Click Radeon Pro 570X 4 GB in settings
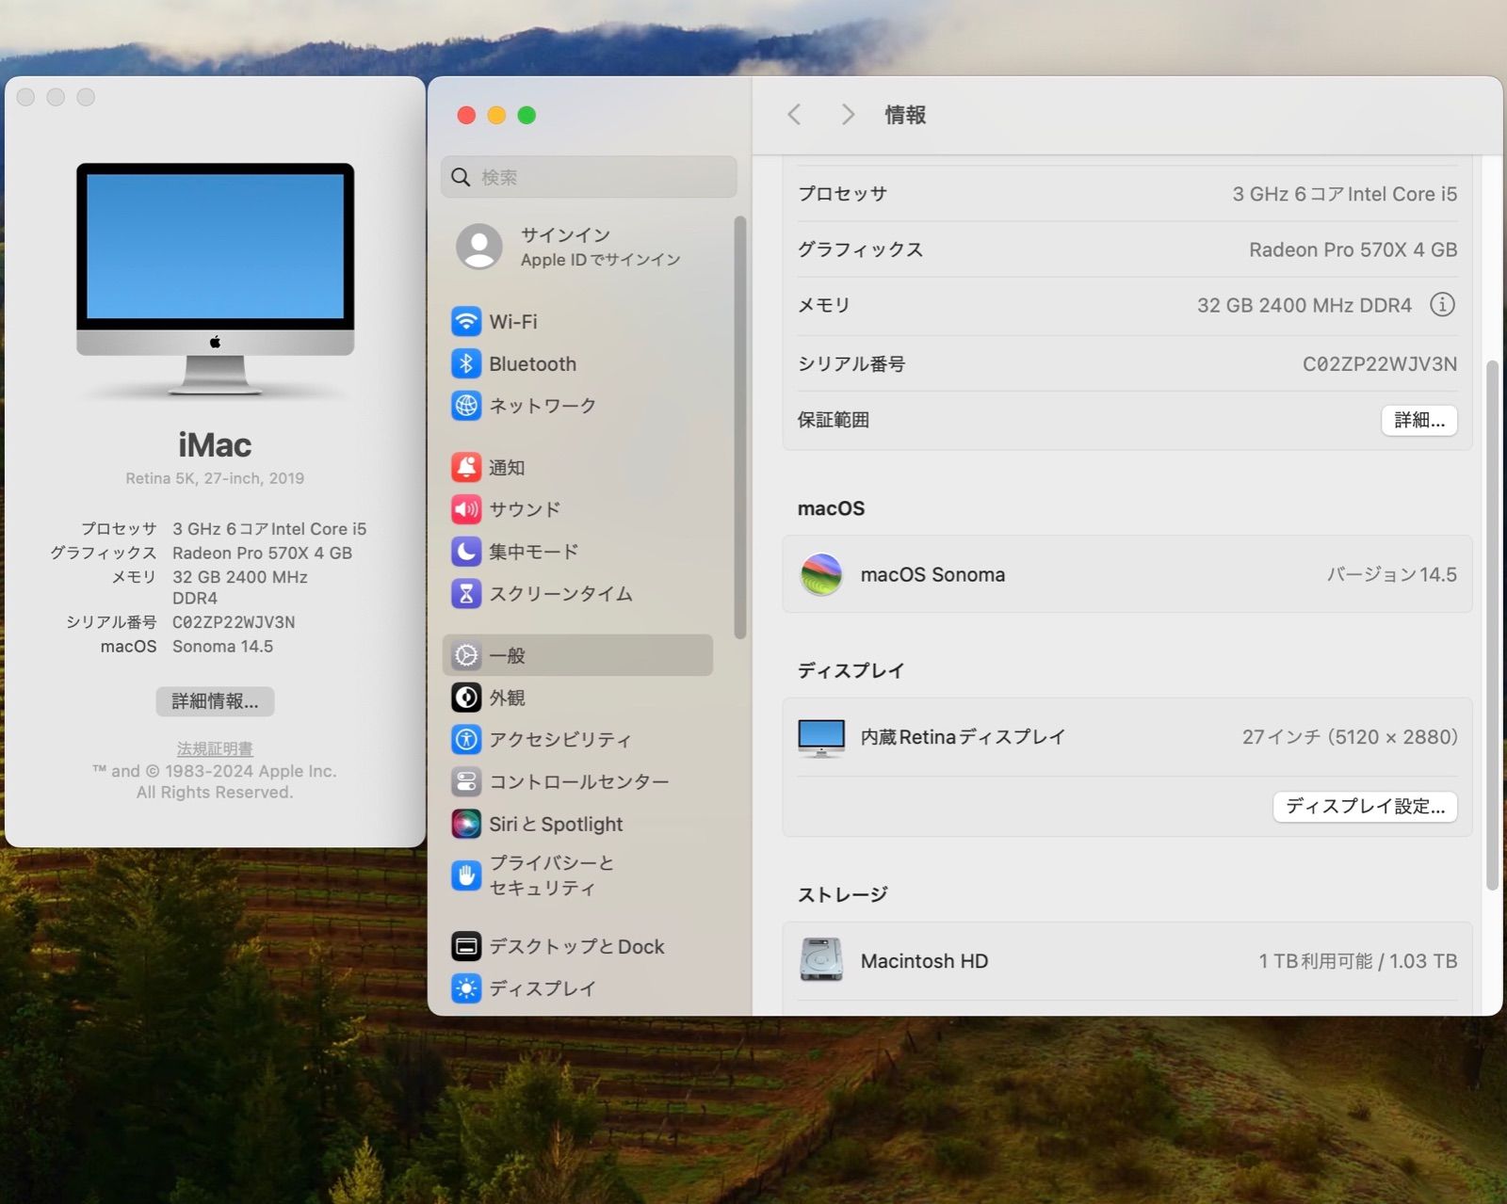 [x=1353, y=249]
